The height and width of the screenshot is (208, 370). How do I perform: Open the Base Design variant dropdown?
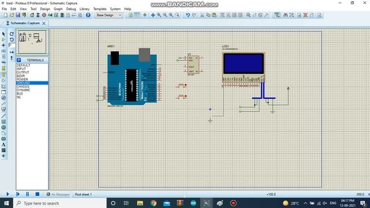(109, 15)
